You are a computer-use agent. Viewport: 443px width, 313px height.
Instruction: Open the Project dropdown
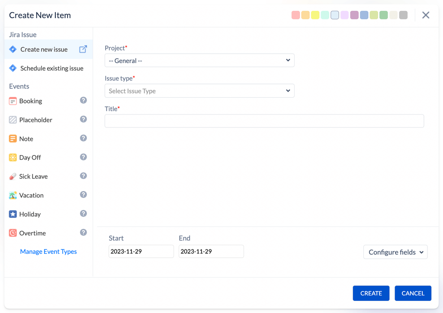pos(199,61)
